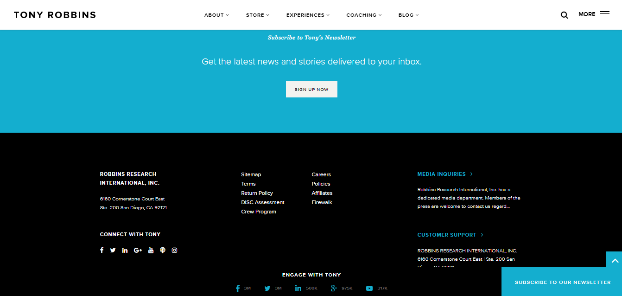Click the 'Get the latest news and stories' text
622x296 pixels.
click(311, 61)
